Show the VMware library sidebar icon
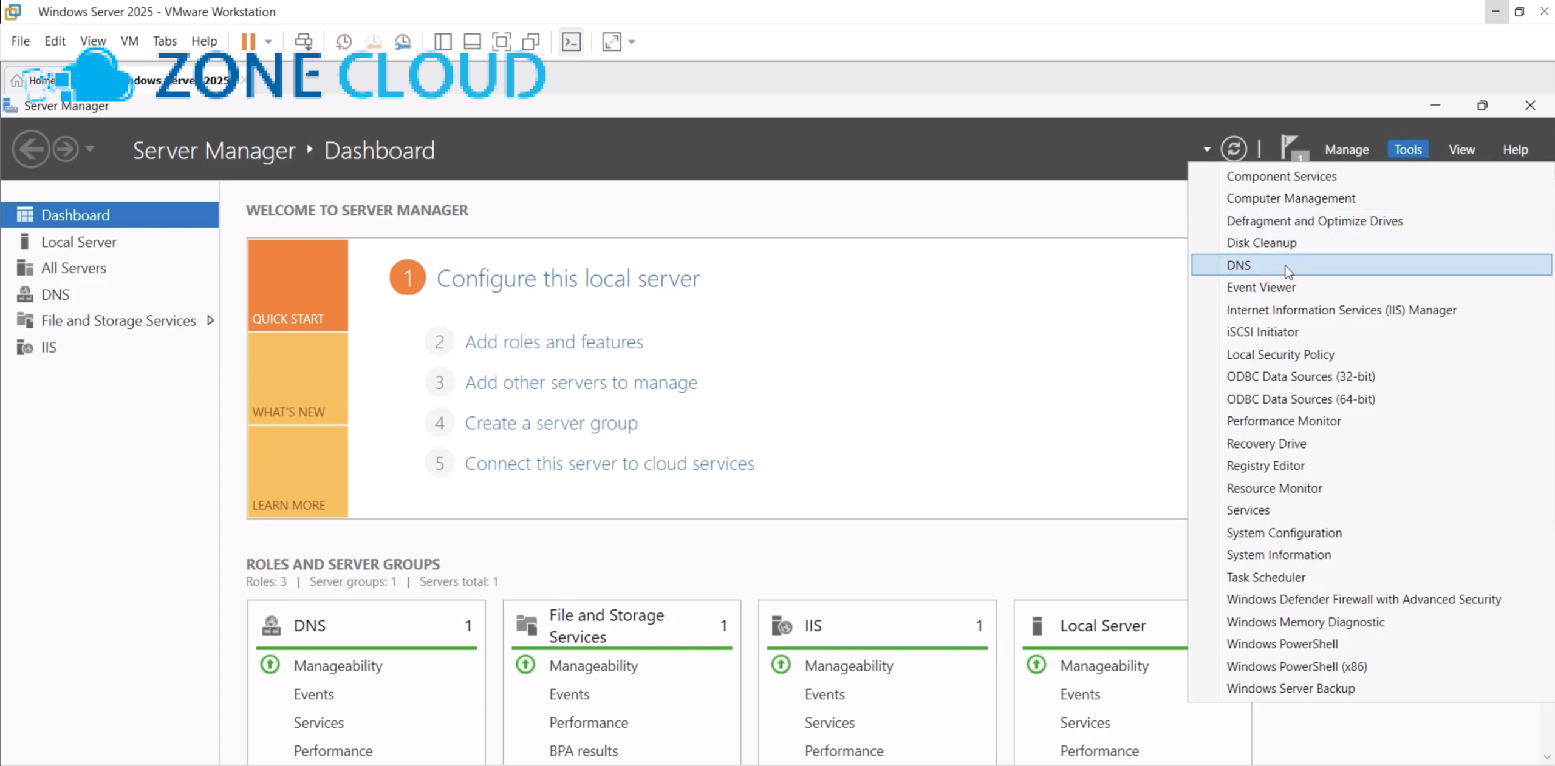Image resolution: width=1555 pixels, height=766 pixels. pos(443,41)
